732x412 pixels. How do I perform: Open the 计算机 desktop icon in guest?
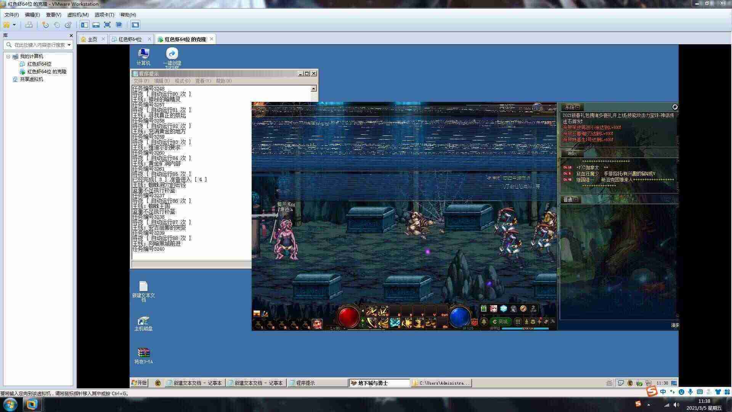(x=143, y=56)
